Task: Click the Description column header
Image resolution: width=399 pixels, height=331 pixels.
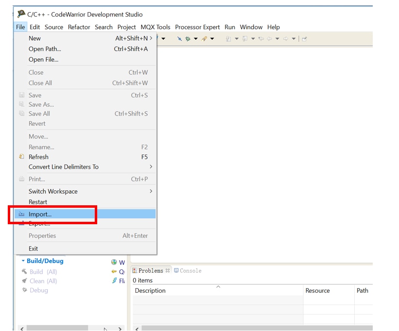Action: (150, 291)
